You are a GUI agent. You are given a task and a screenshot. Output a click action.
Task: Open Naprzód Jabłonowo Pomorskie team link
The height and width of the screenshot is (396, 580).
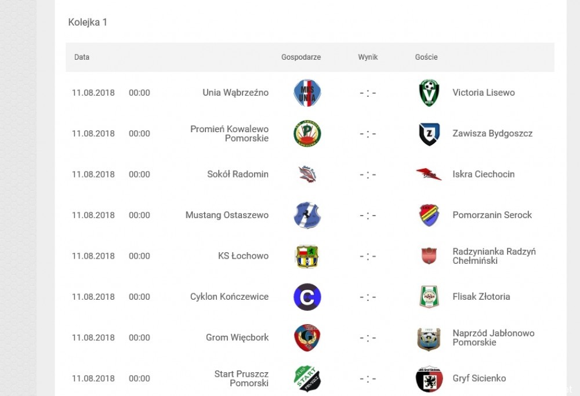click(494, 337)
